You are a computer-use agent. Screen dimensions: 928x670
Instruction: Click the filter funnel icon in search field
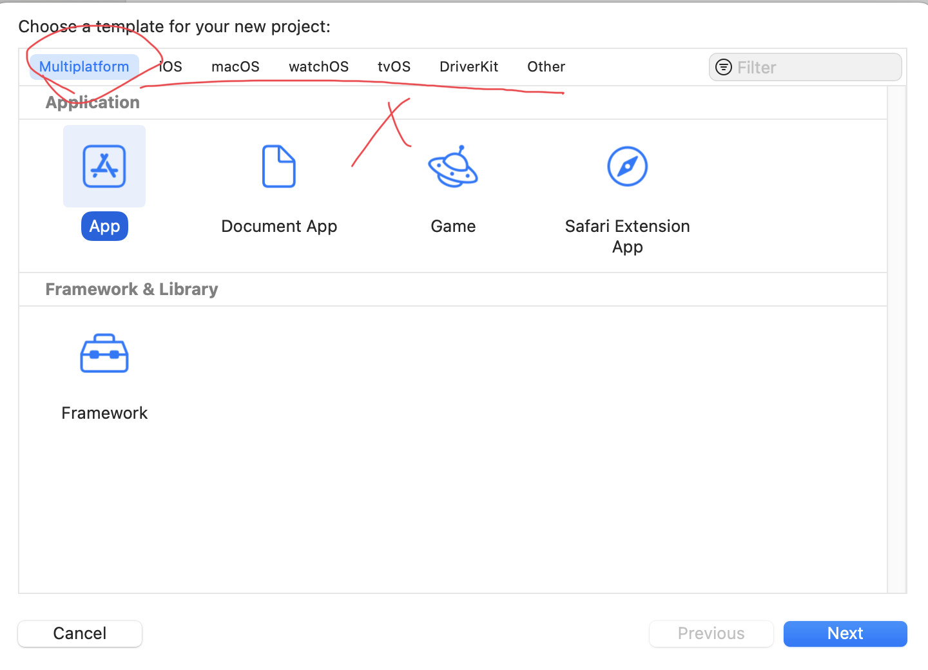[x=723, y=66]
